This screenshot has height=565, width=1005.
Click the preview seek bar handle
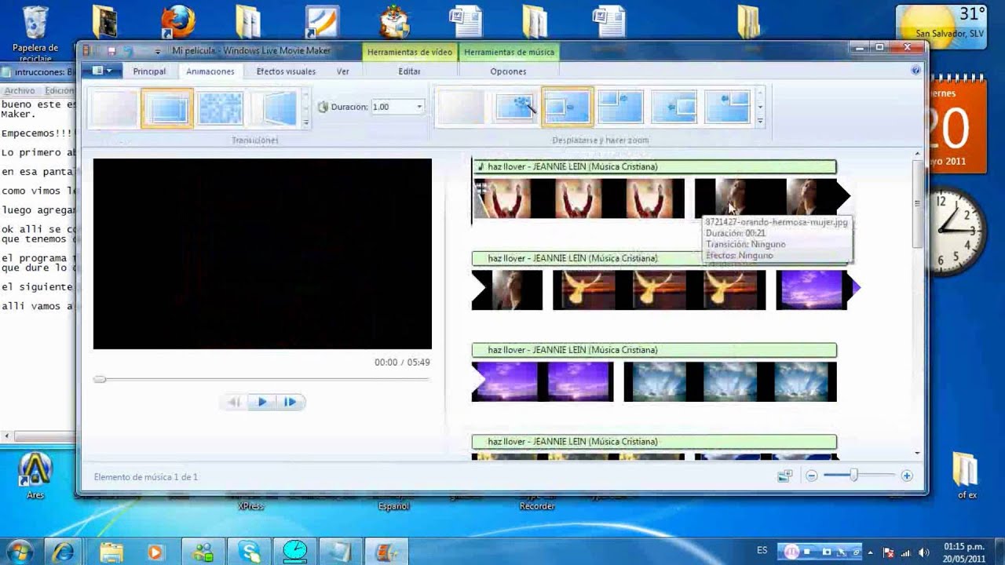pos(100,379)
